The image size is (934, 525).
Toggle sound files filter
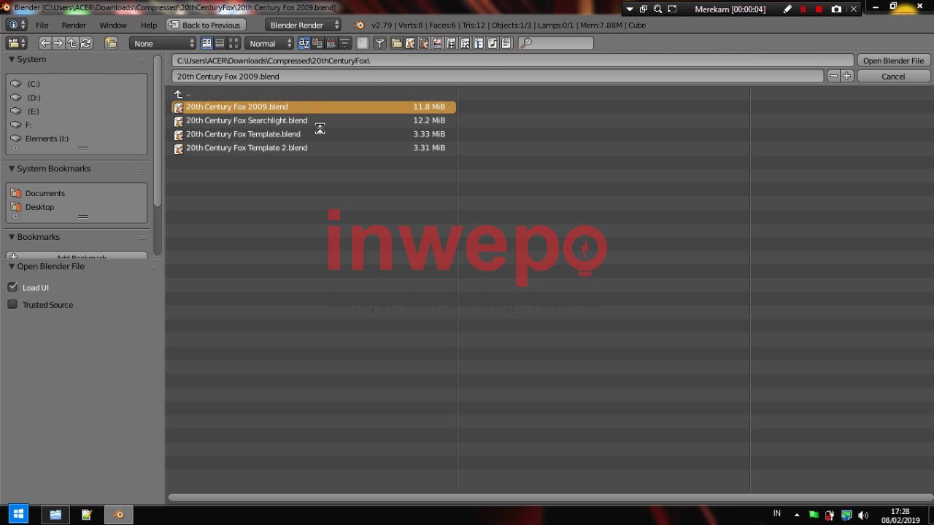pos(493,43)
